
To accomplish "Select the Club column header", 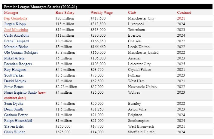I will click(132, 13).
